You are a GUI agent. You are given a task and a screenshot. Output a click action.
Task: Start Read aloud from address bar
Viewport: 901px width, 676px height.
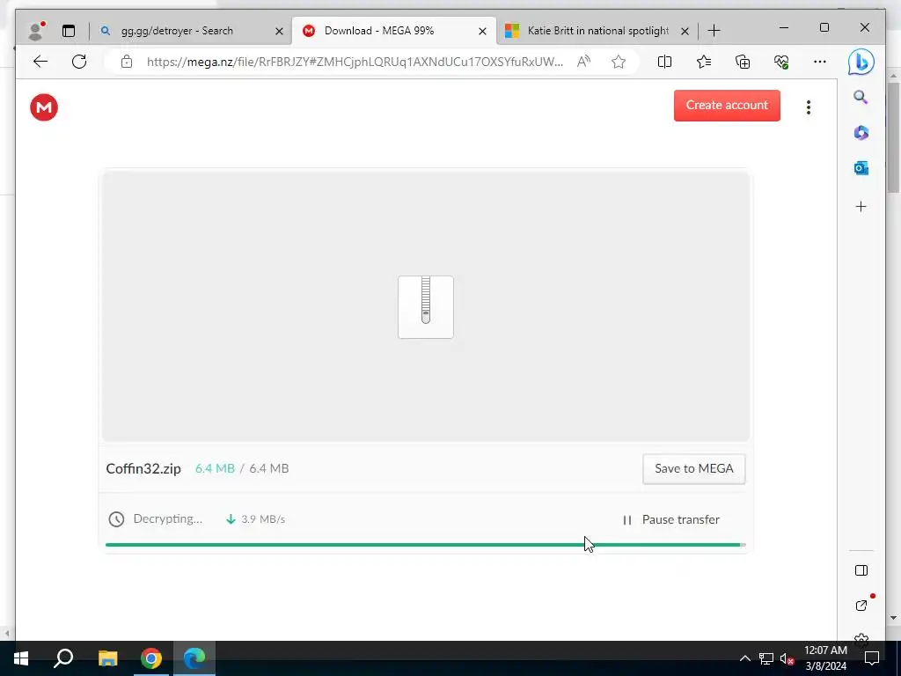(x=583, y=62)
